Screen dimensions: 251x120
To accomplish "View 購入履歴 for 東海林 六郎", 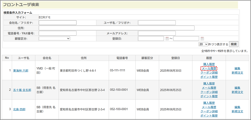I will (209, 64).
